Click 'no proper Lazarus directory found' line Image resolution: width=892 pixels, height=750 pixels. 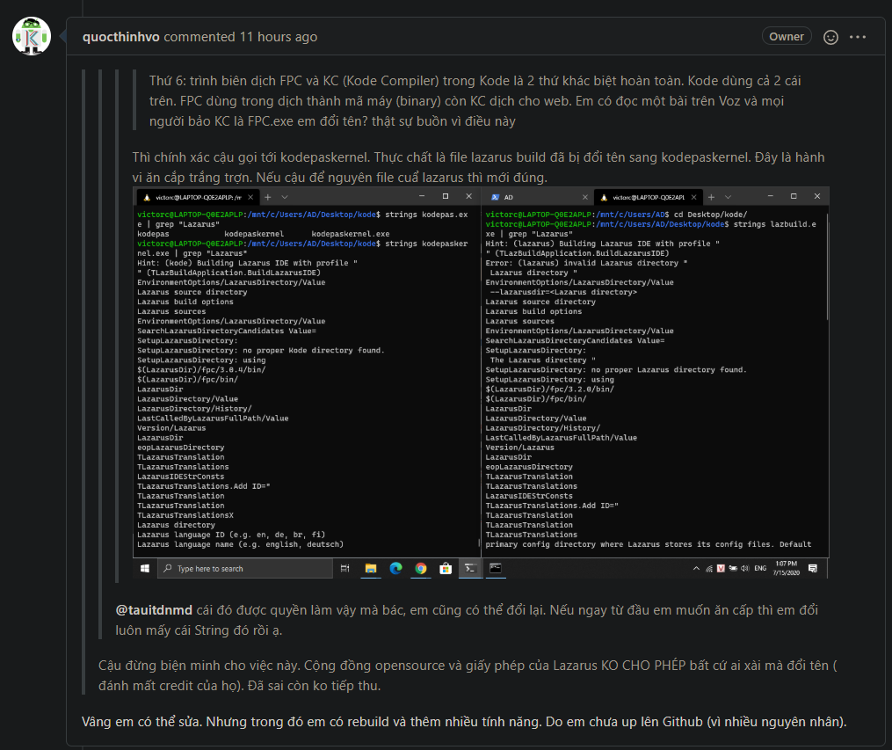pyautogui.click(x=615, y=370)
